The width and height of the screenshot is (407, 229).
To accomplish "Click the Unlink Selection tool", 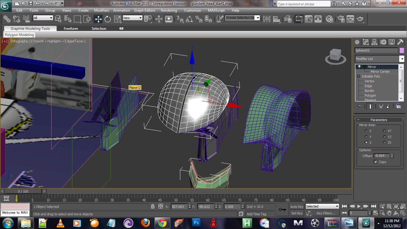I will click(x=16, y=19).
